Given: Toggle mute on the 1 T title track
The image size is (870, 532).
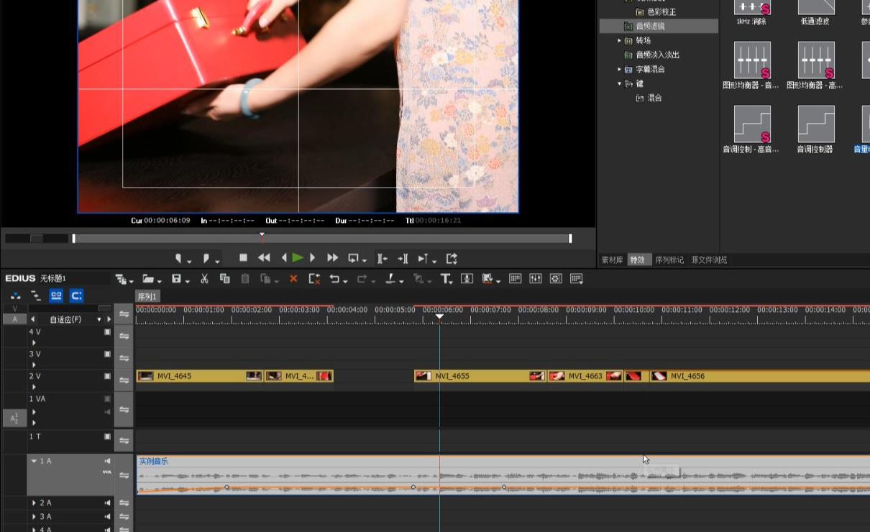Looking at the screenshot, I should click(x=108, y=436).
